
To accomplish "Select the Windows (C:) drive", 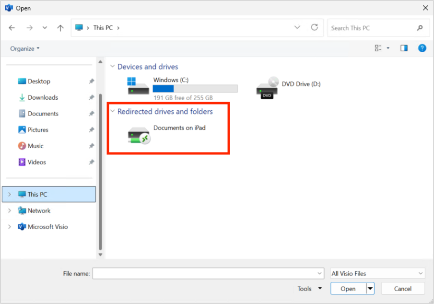I will [173, 80].
